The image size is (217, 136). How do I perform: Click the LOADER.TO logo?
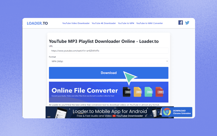[x=37, y=23]
